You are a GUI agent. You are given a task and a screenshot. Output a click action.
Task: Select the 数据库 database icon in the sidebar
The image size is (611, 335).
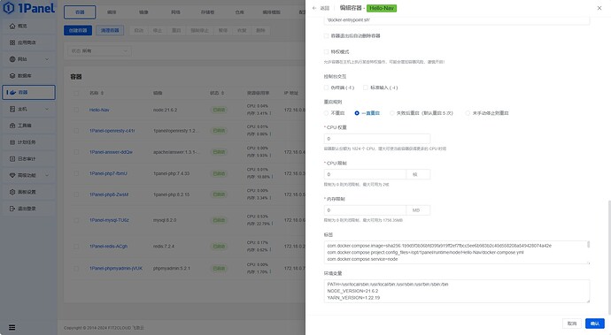(x=12, y=76)
